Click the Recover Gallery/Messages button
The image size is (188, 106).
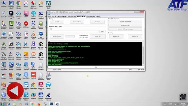[x=125, y=29]
